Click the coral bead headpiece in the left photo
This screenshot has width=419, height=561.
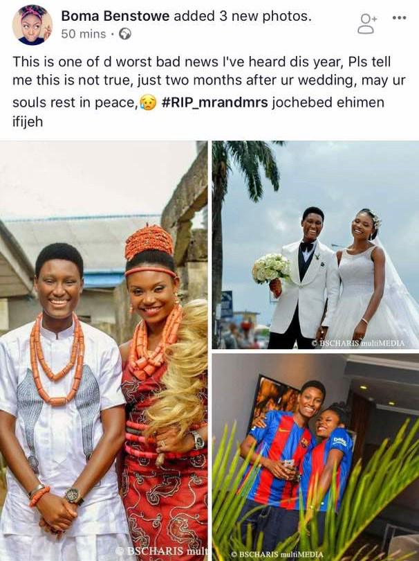(149, 242)
